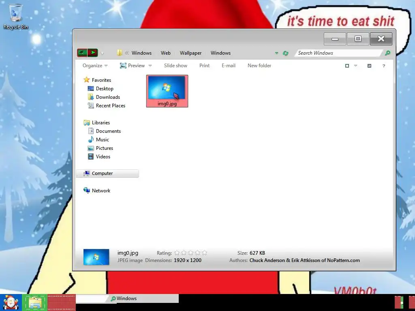The width and height of the screenshot is (415, 311).
Task: Open the Pictures library
Action: (105, 148)
